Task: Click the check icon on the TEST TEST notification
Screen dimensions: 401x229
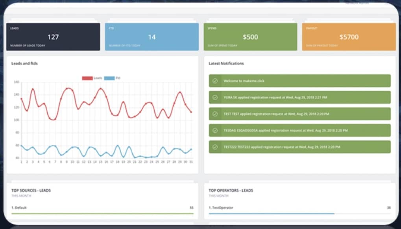Action: point(215,114)
